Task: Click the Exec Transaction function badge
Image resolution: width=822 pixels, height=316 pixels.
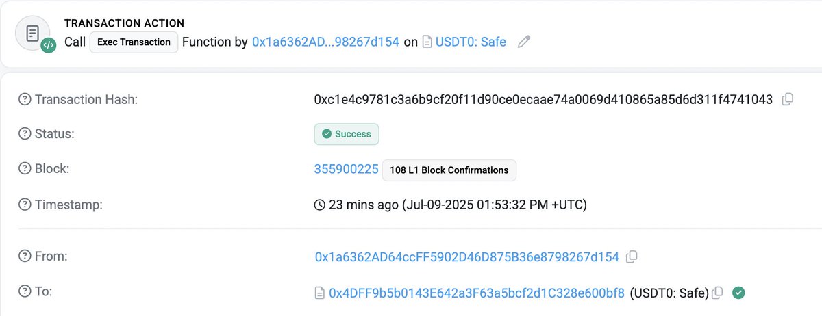Action: coord(134,42)
